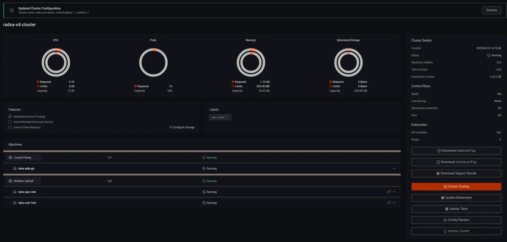Click the Created date 2025-04-23 14:13:40

pos(488,48)
